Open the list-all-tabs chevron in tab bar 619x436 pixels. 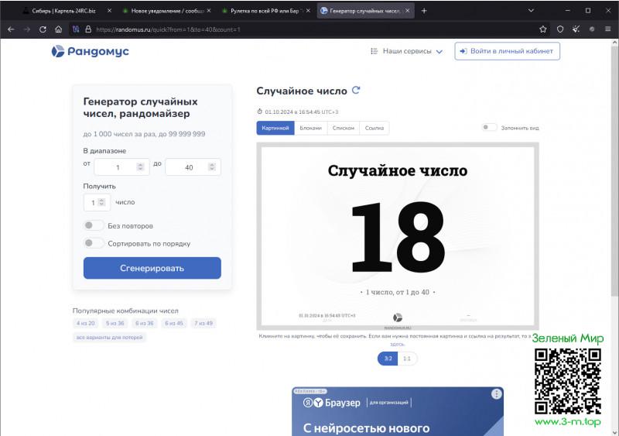(531, 10)
